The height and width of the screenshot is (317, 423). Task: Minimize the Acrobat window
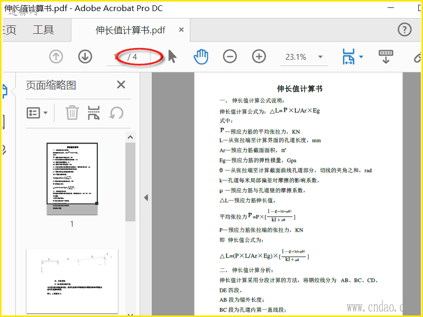391,8
